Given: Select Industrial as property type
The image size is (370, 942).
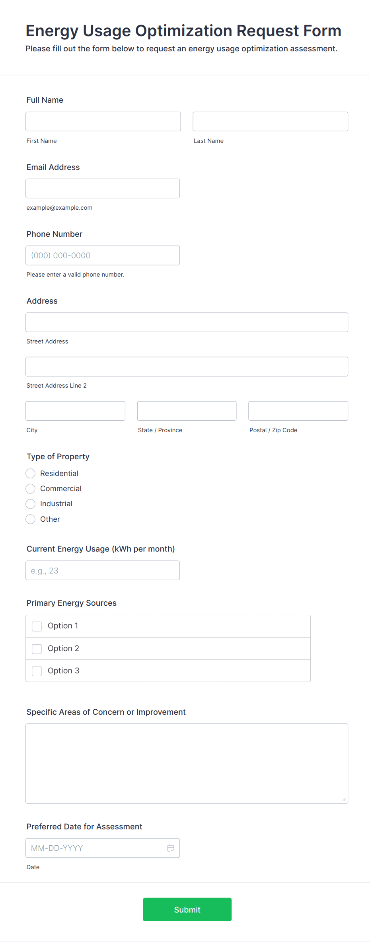Looking at the screenshot, I should pyautogui.click(x=31, y=504).
